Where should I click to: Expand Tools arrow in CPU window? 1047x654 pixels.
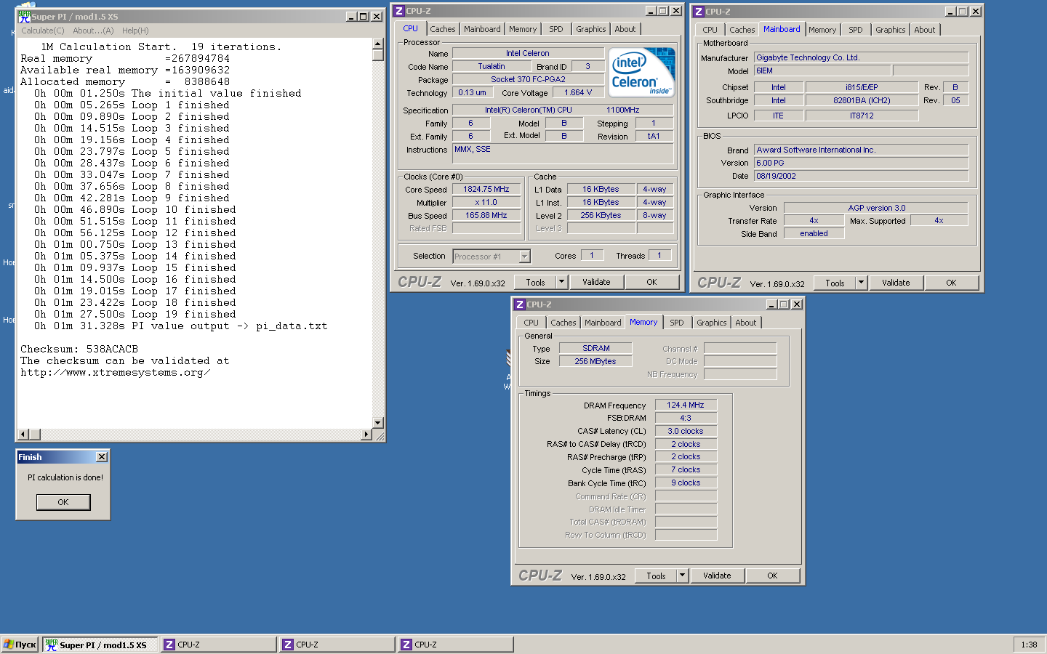561,282
